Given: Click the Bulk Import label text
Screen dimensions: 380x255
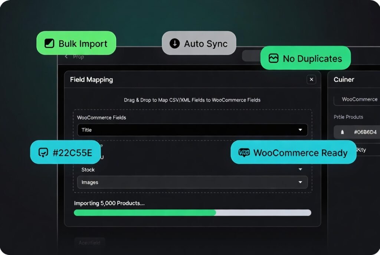Looking at the screenshot, I should pyautogui.click(x=83, y=44).
